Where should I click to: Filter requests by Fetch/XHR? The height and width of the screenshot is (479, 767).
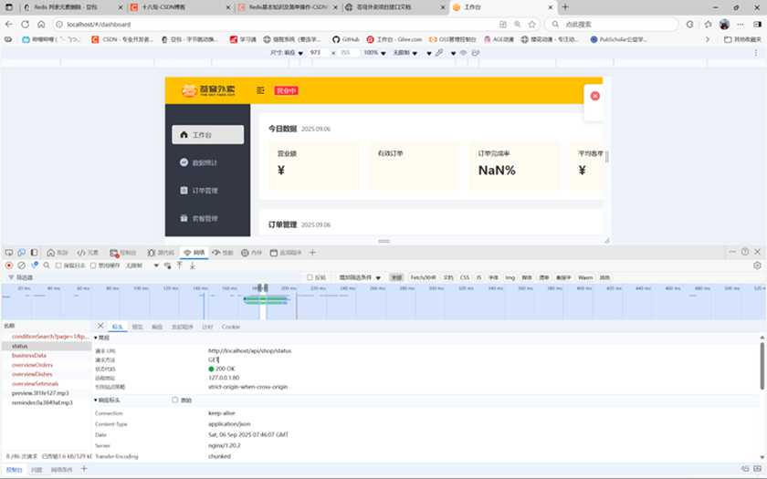423,277
